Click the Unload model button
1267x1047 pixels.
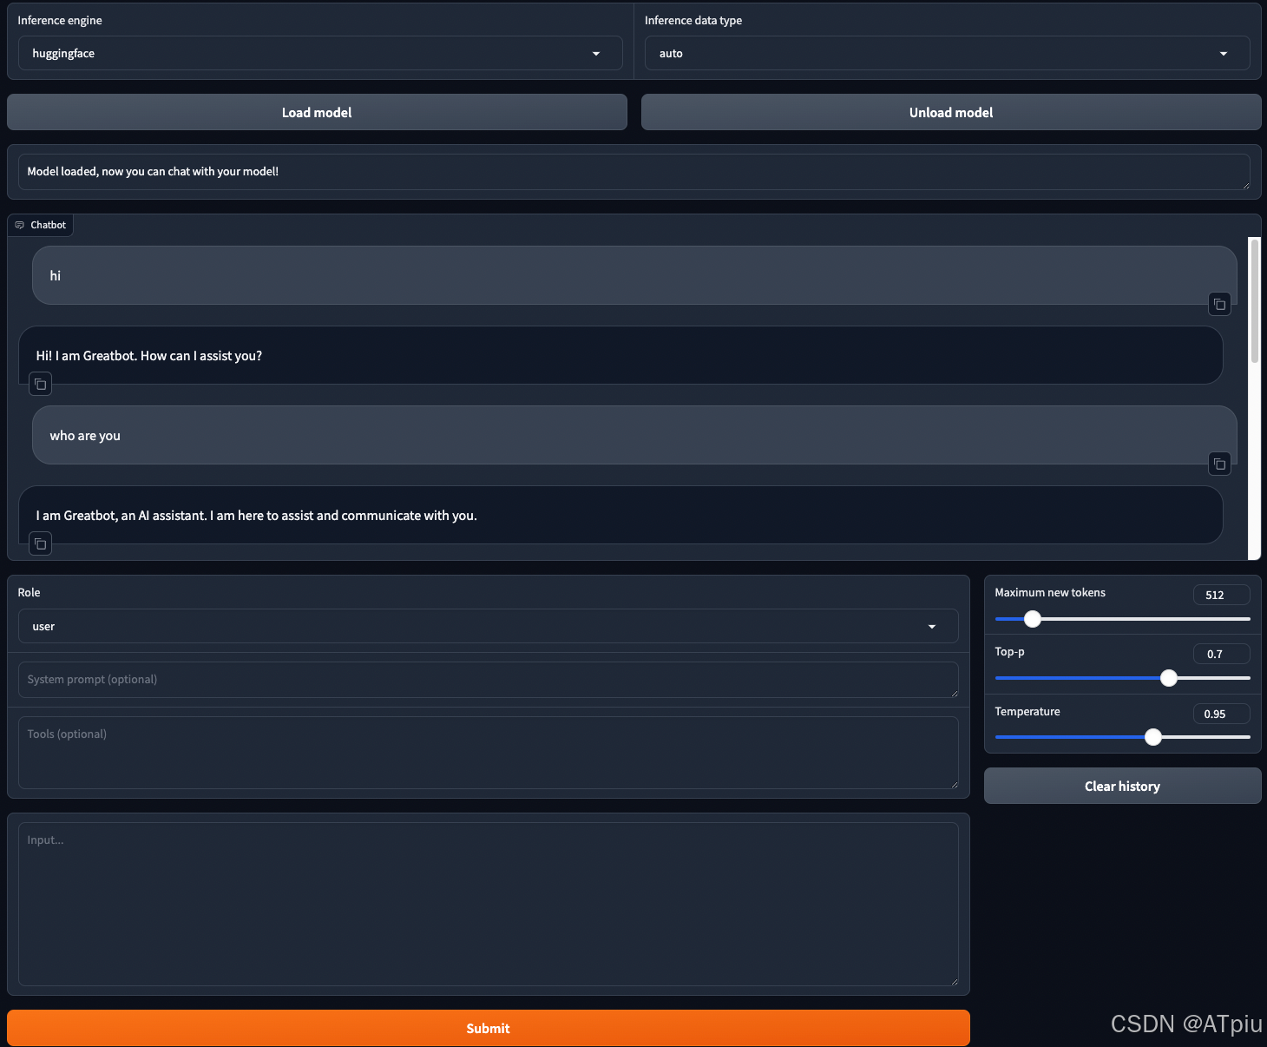tap(951, 112)
